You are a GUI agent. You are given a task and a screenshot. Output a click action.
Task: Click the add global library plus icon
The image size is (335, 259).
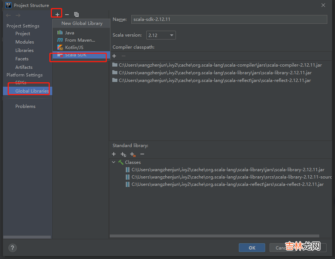57,15
